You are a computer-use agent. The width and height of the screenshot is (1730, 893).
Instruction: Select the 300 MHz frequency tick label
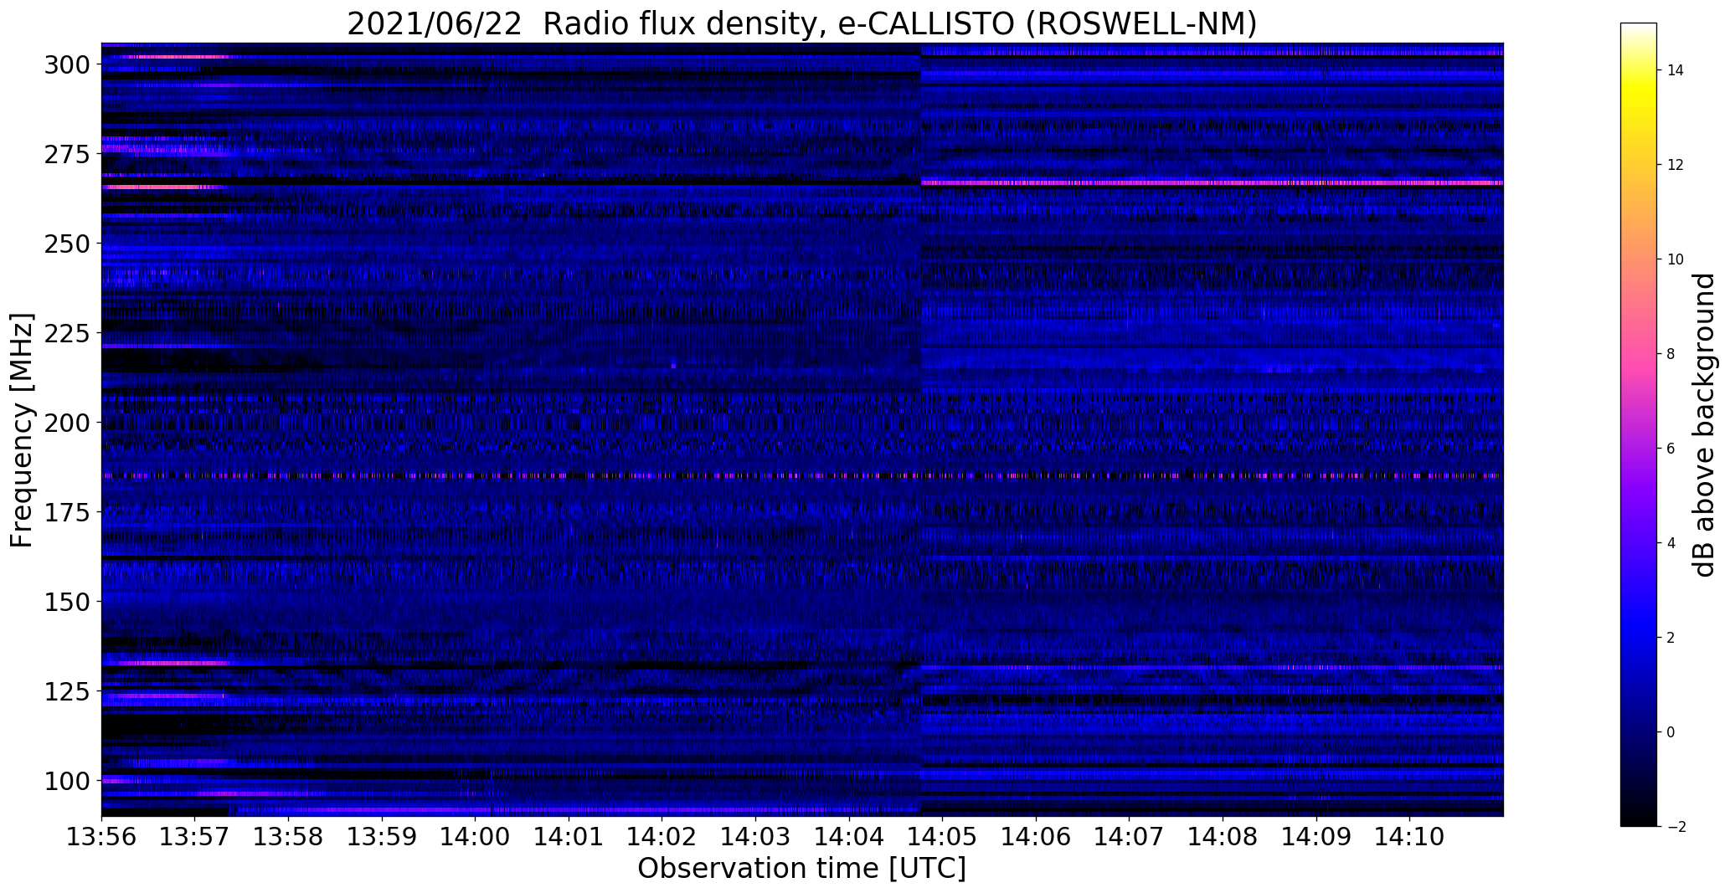(x=67, y=64)
